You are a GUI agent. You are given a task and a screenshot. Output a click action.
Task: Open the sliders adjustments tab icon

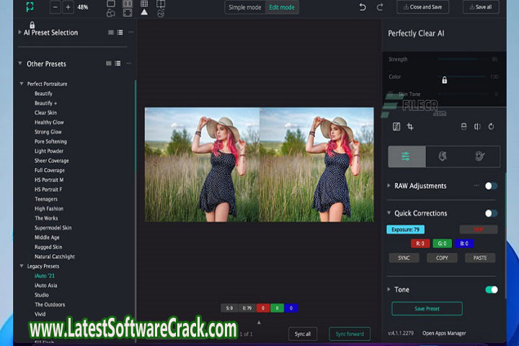click(406, 156)
